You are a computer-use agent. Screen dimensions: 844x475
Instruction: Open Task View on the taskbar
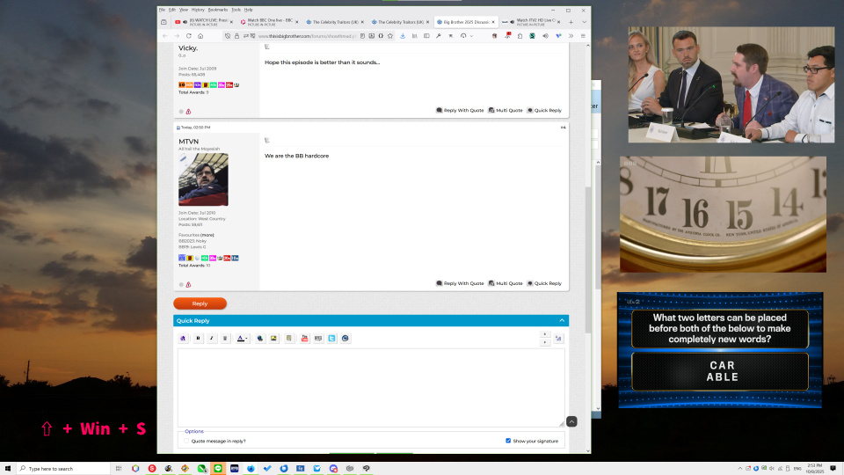[119, 469]
